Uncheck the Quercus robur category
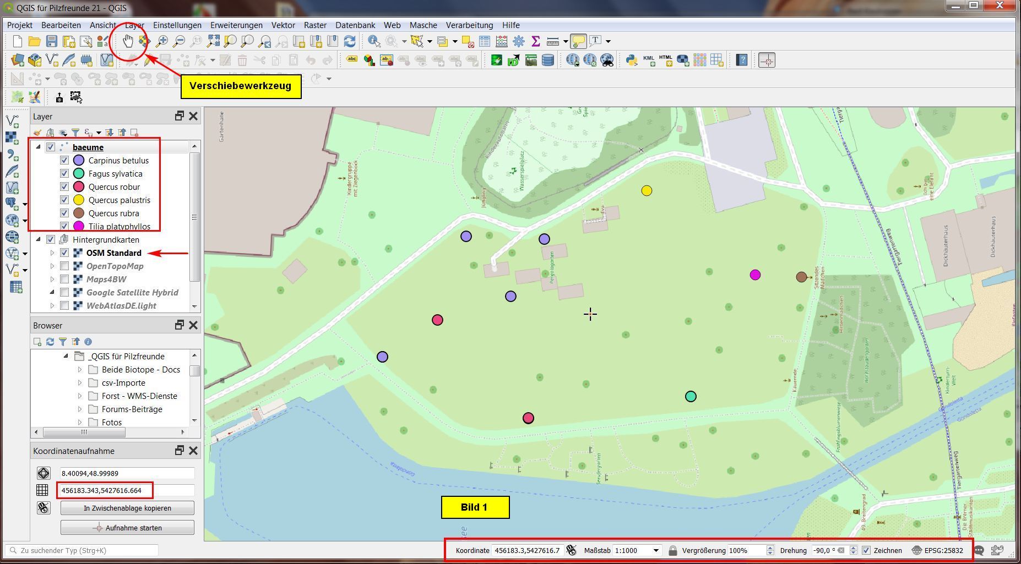 click(64, 187)
